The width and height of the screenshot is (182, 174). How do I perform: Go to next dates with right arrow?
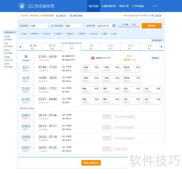tap(162, 47)
